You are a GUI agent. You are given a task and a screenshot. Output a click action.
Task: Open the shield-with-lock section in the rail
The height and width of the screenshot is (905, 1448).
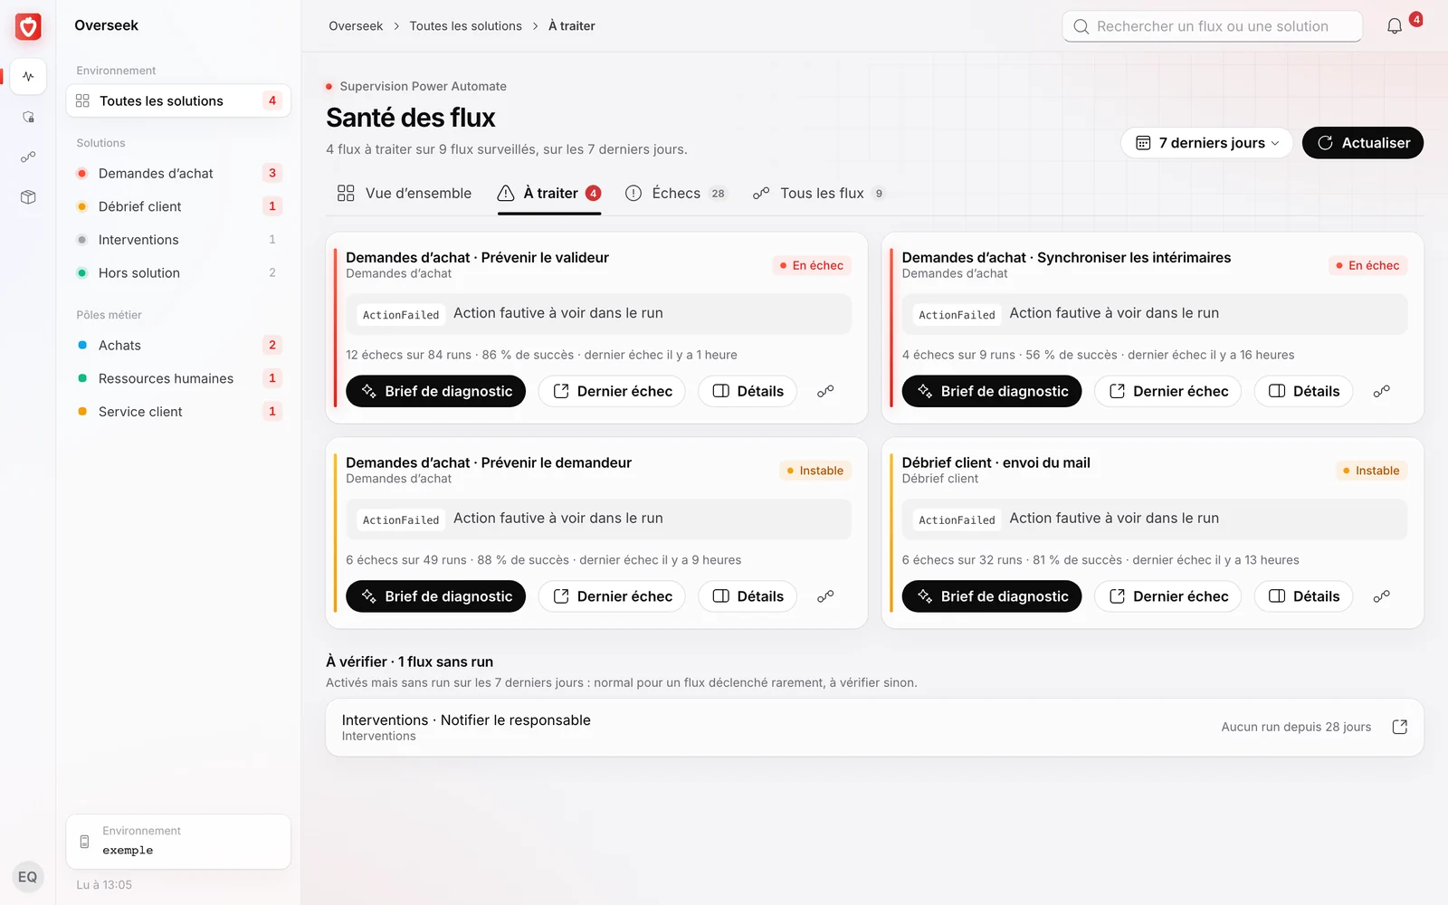tap(28, 117)
